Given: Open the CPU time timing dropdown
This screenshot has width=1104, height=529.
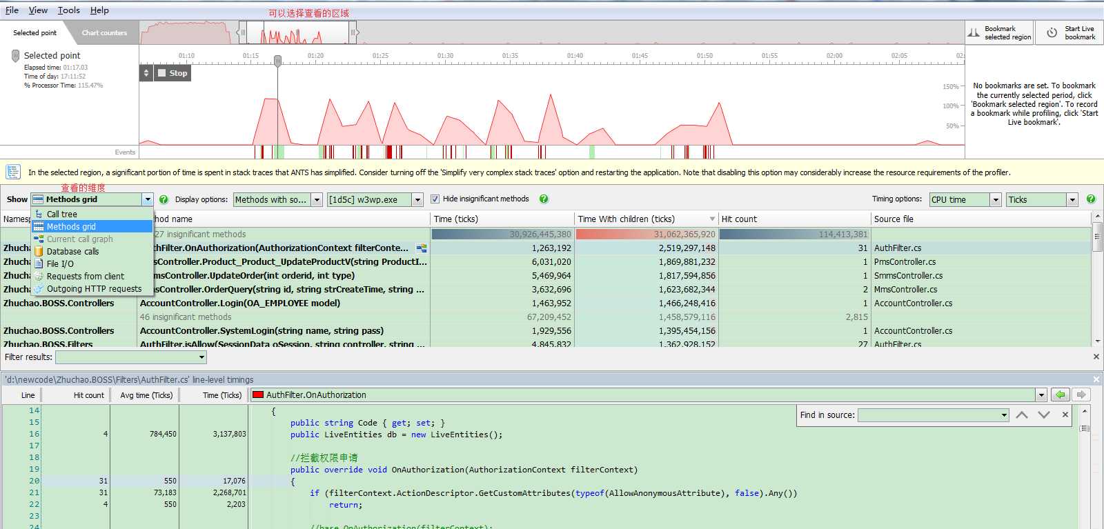Looking at the screenshot, I should [x=995, y=200].
